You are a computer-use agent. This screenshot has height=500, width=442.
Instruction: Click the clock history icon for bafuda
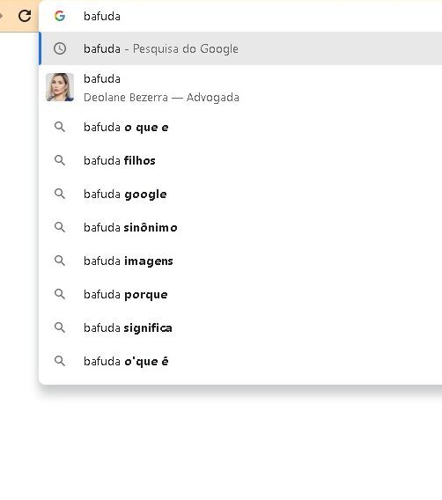click(x=60, y=48)
